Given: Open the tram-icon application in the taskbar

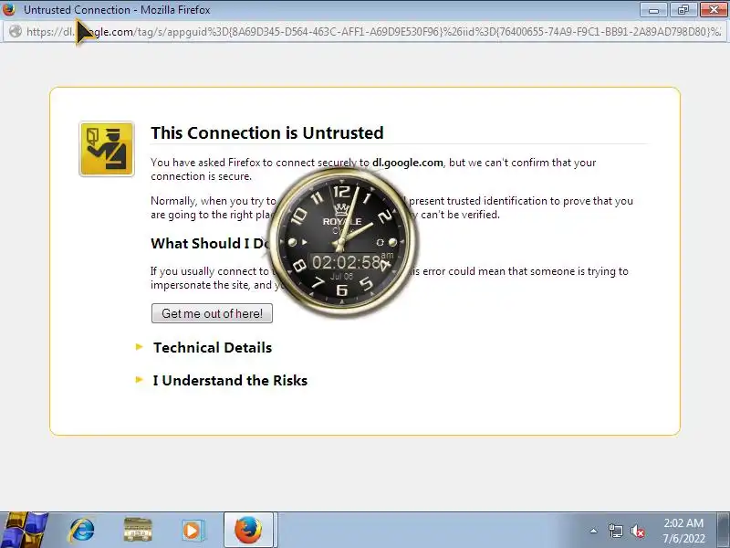Looking at the screenshot, I should 138,531.
